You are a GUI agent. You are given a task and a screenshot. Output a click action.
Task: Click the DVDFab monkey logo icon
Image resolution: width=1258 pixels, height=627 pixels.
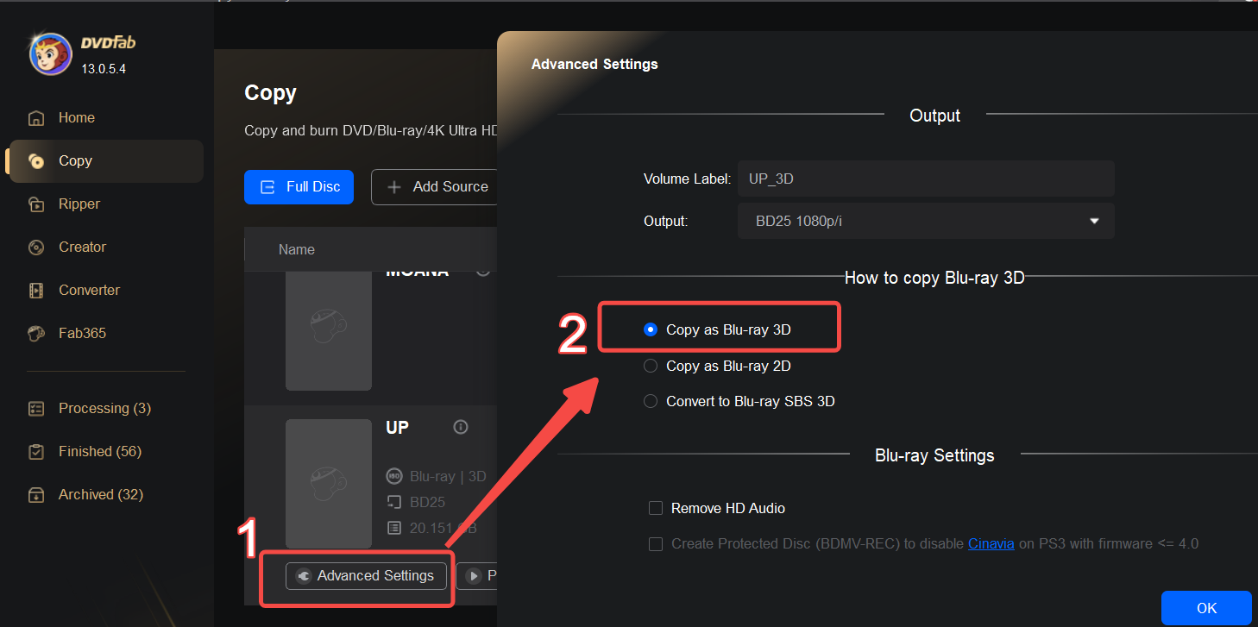pos(51,54)
